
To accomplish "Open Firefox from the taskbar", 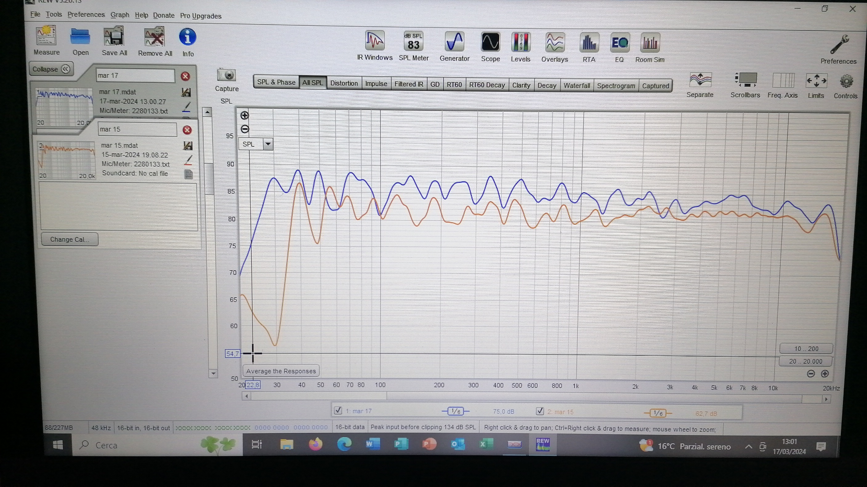I will pos(315,444).
